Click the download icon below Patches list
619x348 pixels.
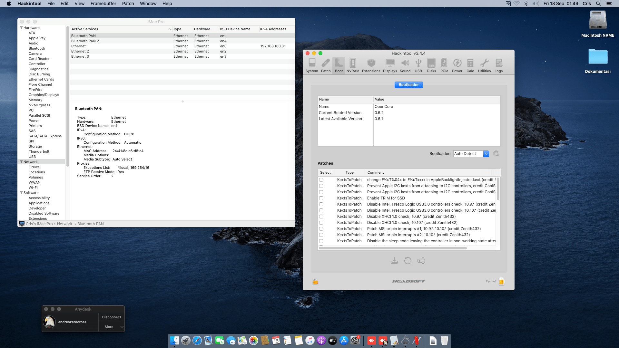[x=394, y=261]
